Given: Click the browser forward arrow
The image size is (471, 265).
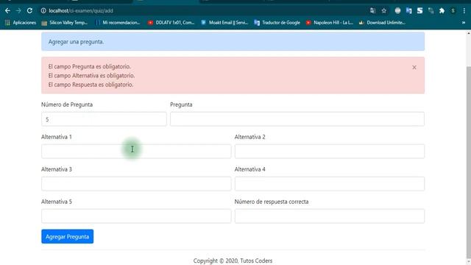Looking at the screenshot, I should tap(18, 11).
